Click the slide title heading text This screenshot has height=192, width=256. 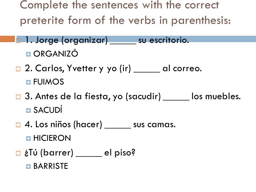coord(125,13)
